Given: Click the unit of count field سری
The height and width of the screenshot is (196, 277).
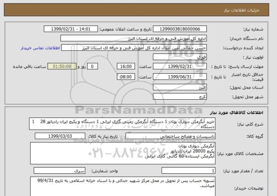Looking at the screenshot, I should 59,170.
